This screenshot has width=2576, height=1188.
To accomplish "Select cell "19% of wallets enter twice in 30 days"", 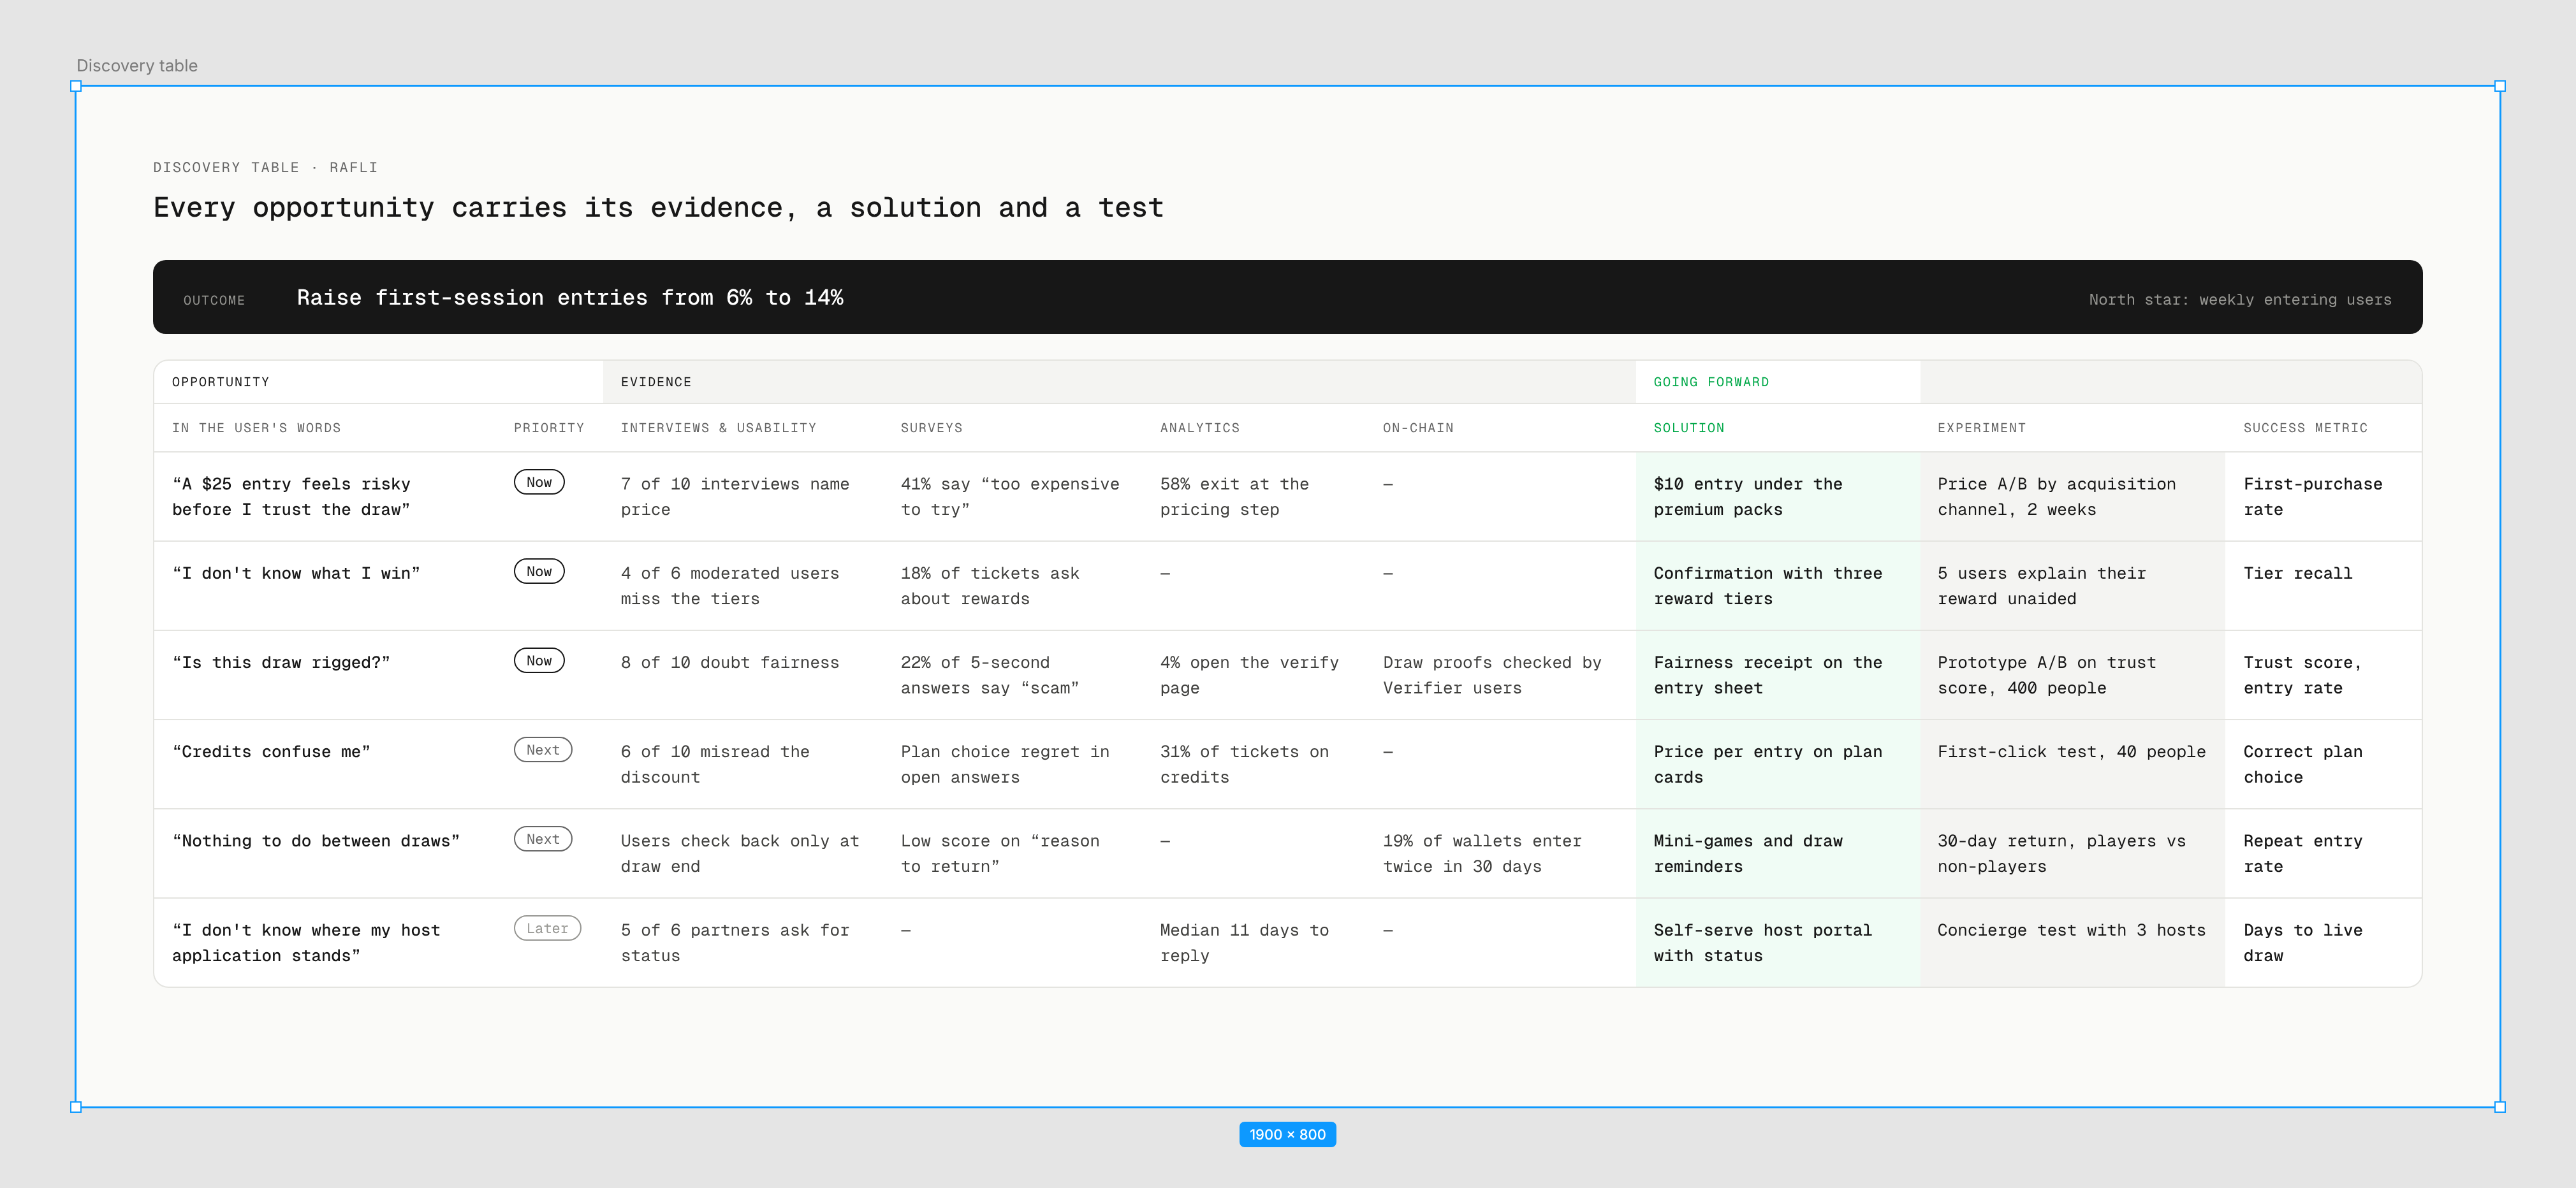I will [1482, 853].
